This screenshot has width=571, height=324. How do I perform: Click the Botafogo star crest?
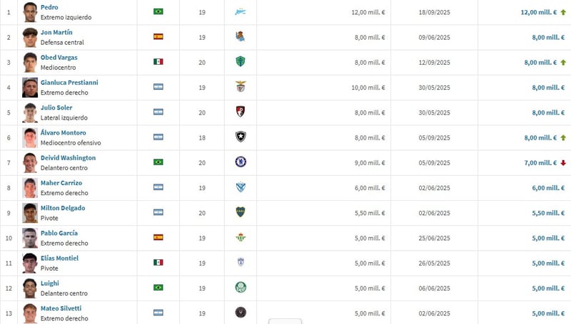point(240,137)
